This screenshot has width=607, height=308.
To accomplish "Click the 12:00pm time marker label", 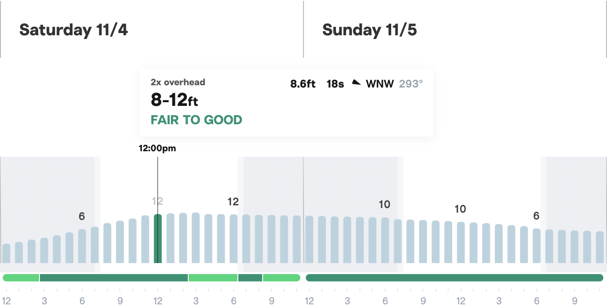I will [157, 148].
